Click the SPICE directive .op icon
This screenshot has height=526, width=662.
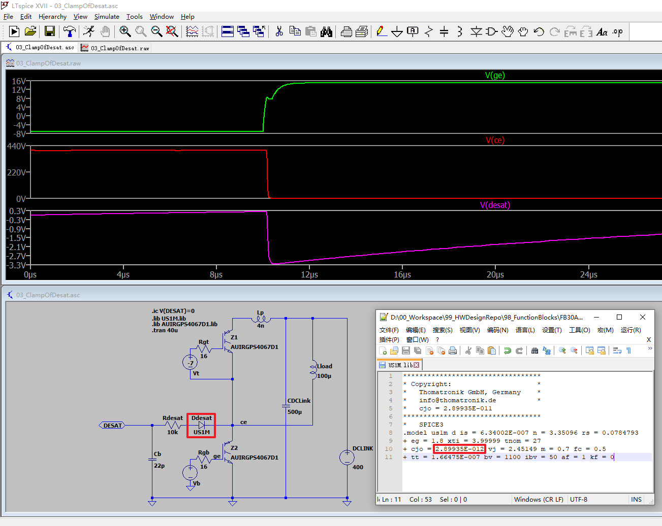[618, 31]
